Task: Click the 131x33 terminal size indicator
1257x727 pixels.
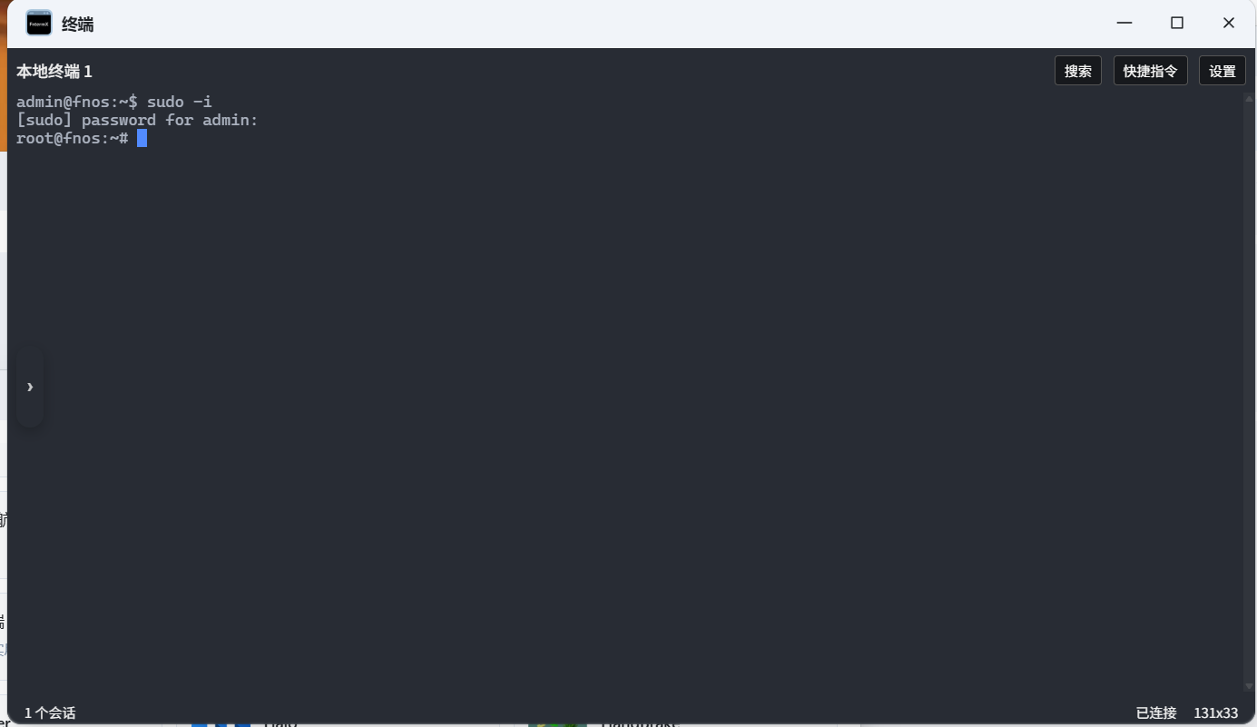Action: pos(1216,713)
